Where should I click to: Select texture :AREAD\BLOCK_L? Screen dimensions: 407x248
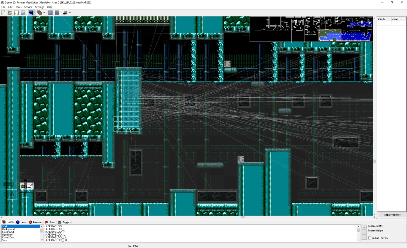(x=201, y=229)
